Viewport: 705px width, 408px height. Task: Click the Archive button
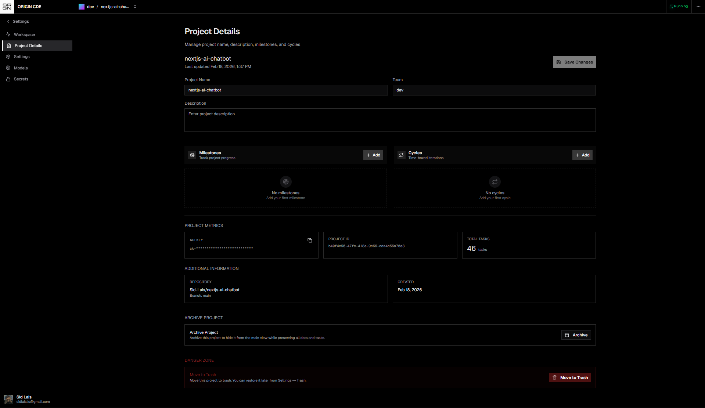576,335
